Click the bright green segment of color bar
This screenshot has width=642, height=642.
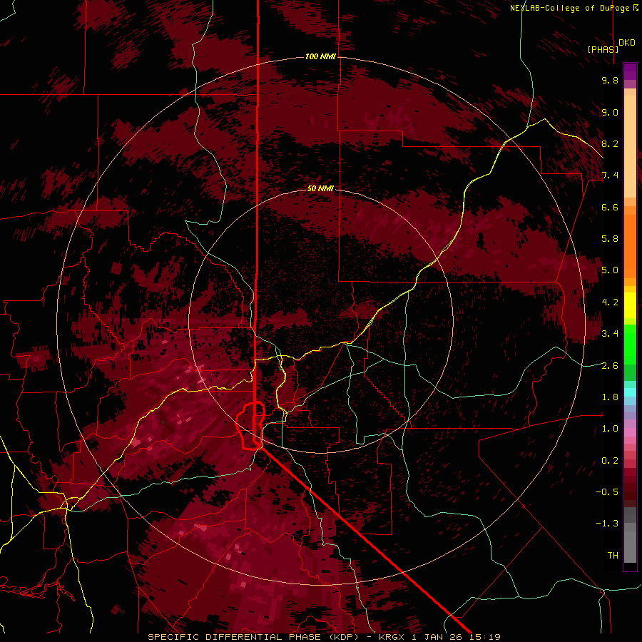pyautogui.click(x=630, y=345)
